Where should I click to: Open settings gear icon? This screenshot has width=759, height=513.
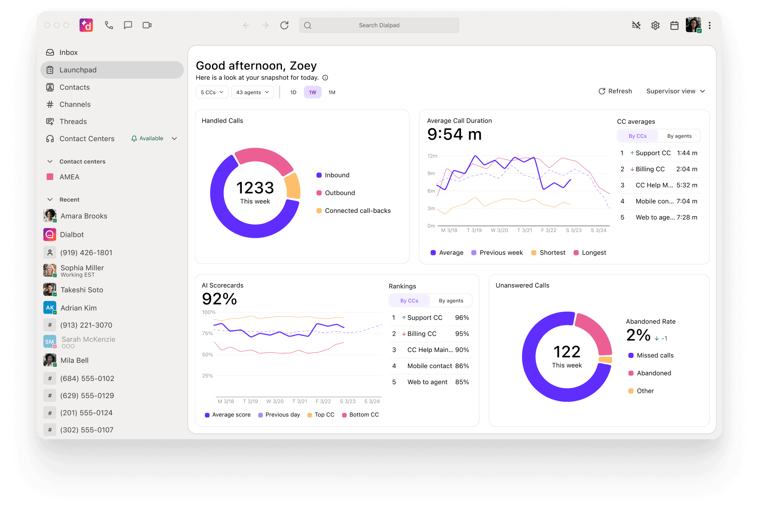pyautogui.click(x=655, y=25)
